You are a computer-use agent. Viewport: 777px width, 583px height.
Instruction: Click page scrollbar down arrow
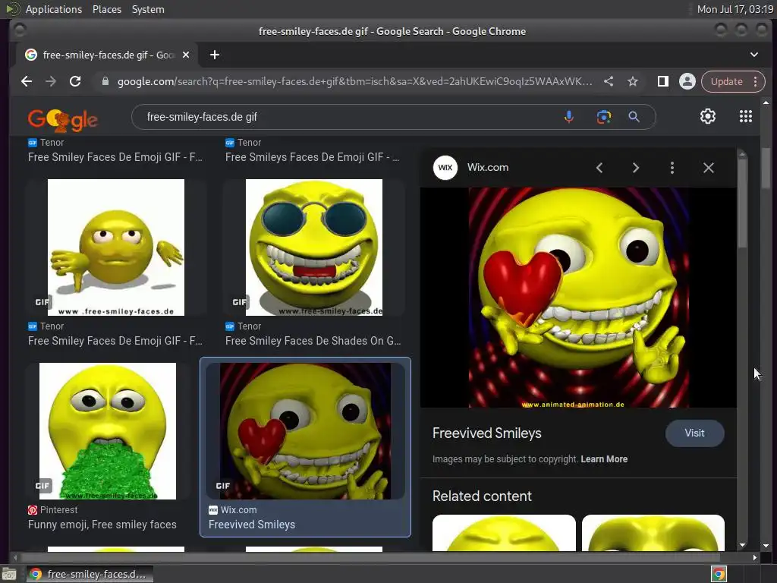click(x=766, y=545)
